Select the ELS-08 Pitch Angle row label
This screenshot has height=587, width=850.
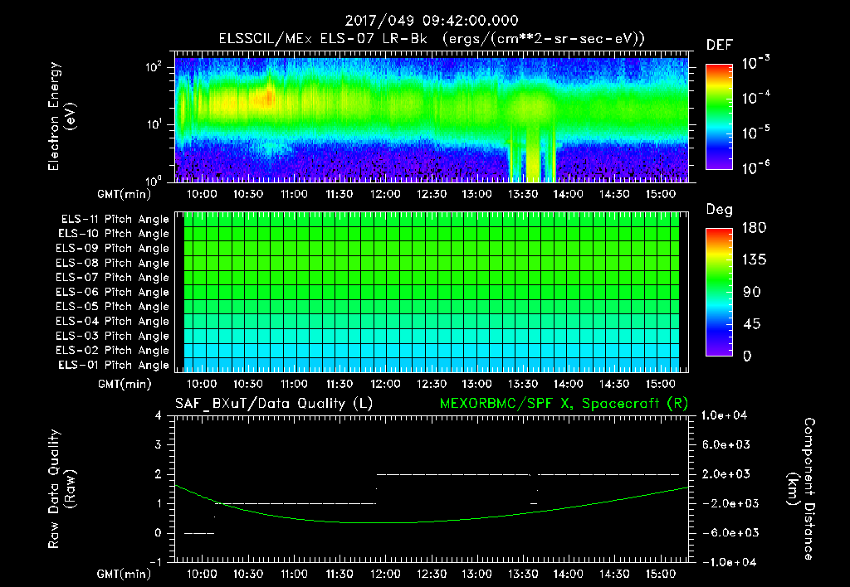click(113, 263)
